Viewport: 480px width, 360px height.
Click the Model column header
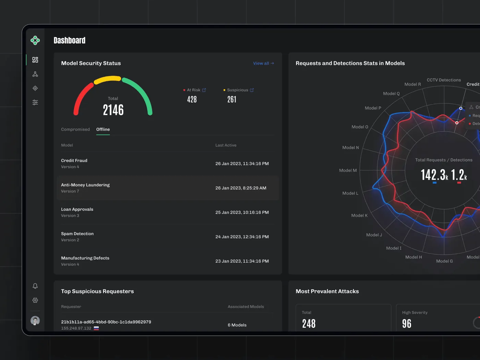(x=67, y=145)
